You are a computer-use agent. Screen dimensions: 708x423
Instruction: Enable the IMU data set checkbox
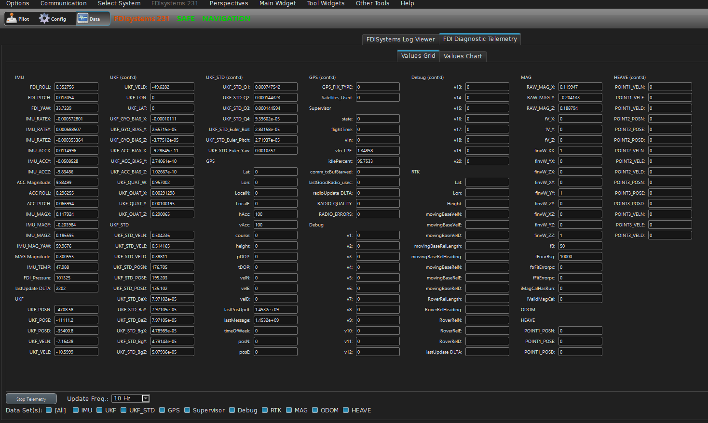click(x=76, y=410)
